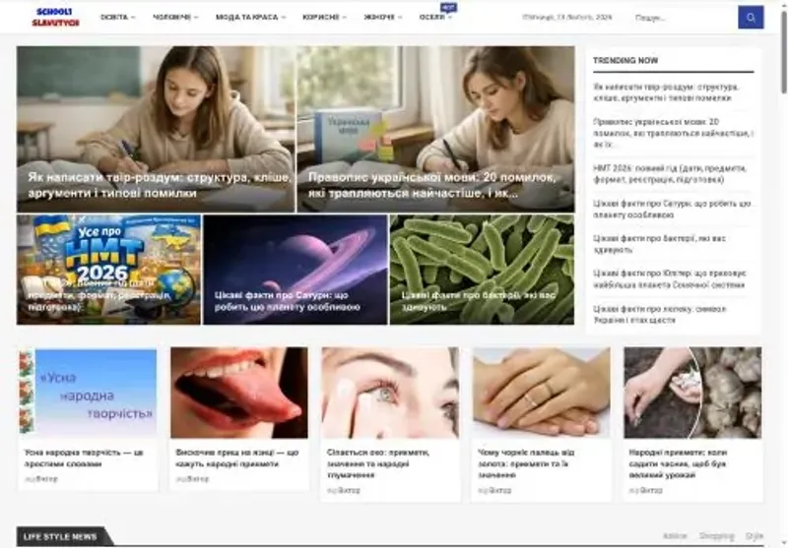
Task: Open the Saturn facts article tile
Action: [x=295, y=269]
